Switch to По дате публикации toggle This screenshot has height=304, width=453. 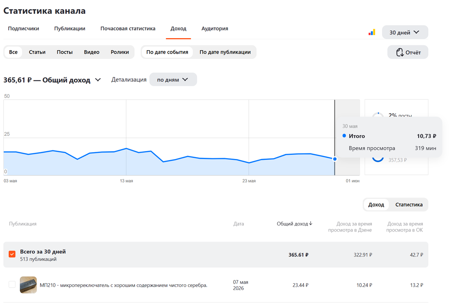pyautogui.click(x=225, y=52)
